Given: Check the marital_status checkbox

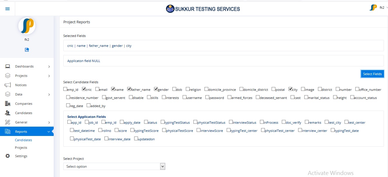Looking at the screenshot, I should [306, 97].
